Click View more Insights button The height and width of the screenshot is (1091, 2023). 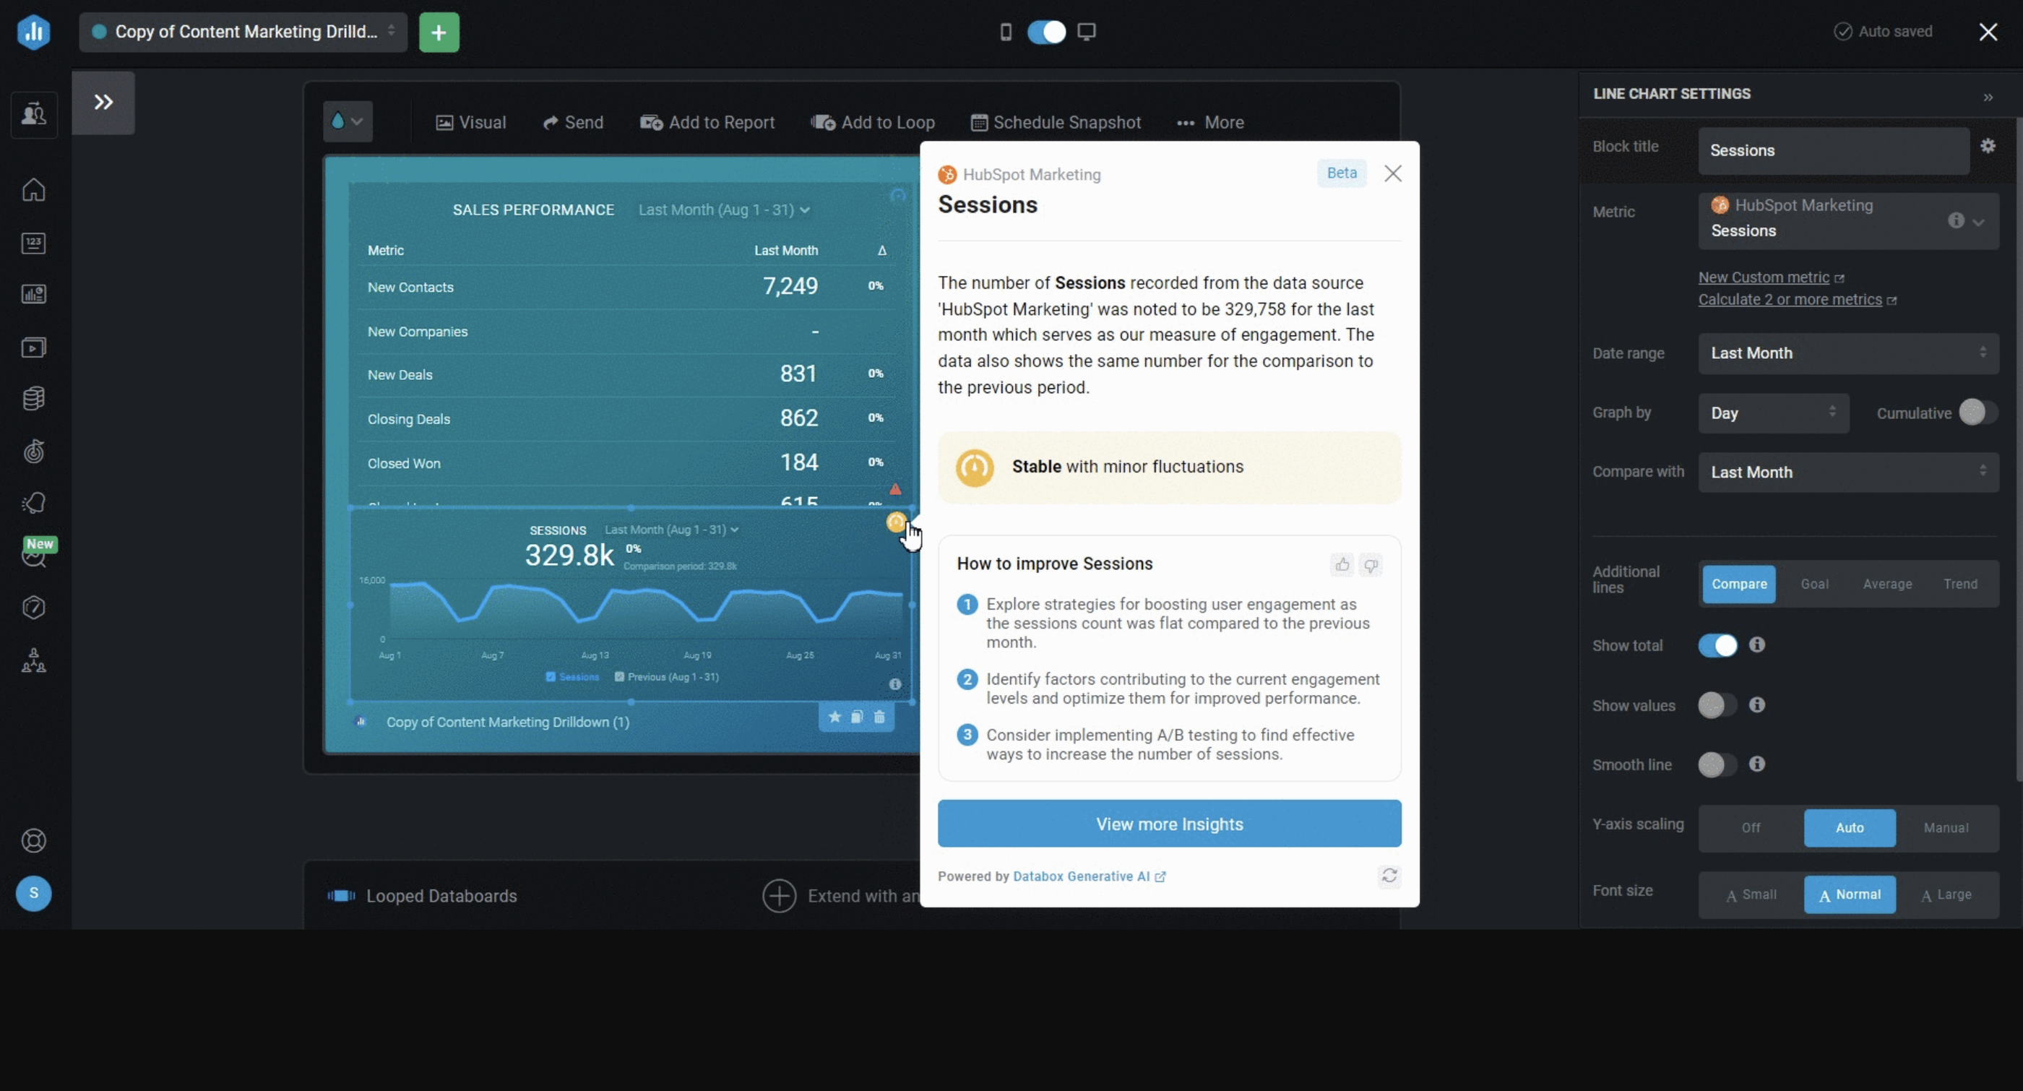[x=1169, y=824]
